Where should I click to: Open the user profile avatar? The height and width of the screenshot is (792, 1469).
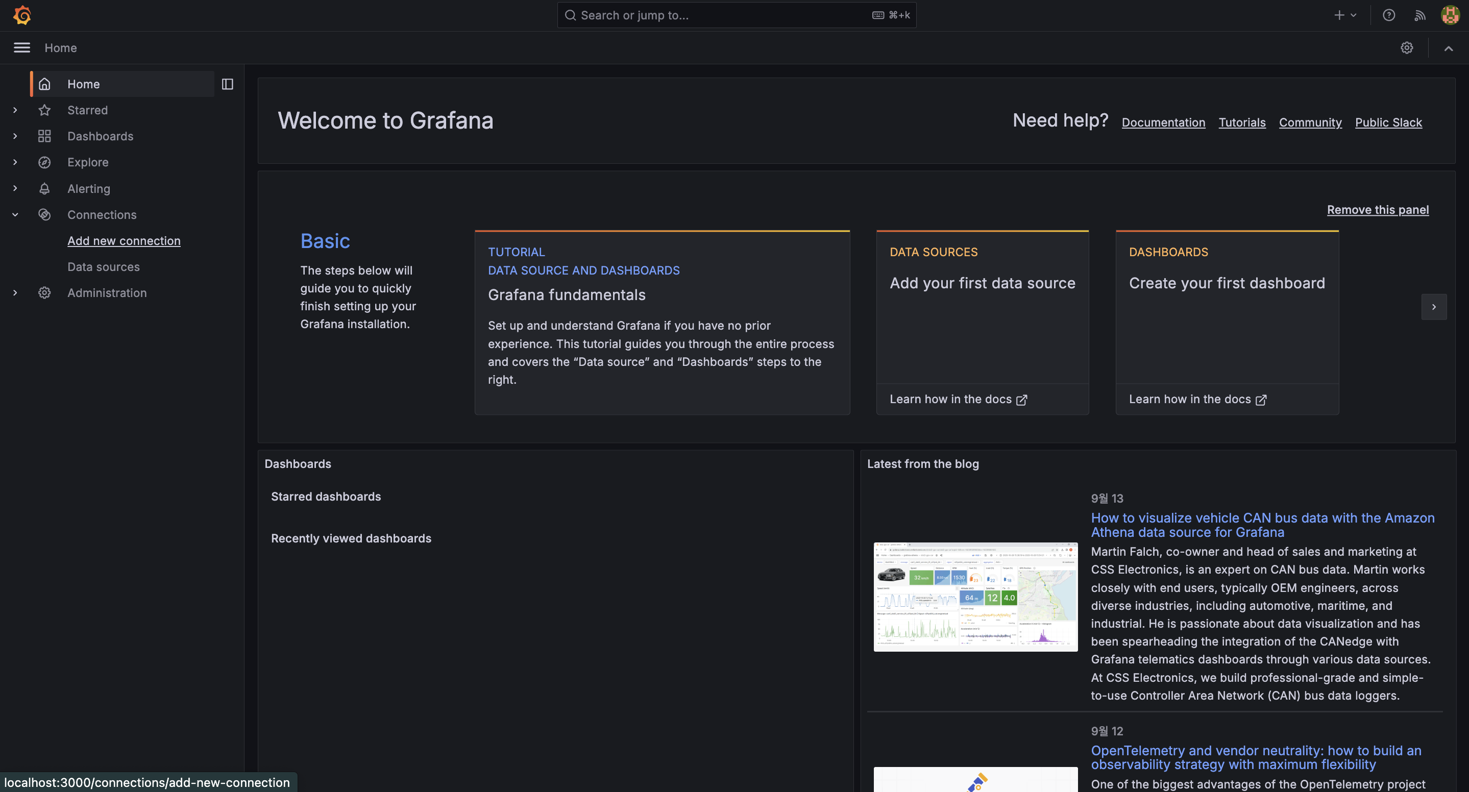tap(1450, 15)
